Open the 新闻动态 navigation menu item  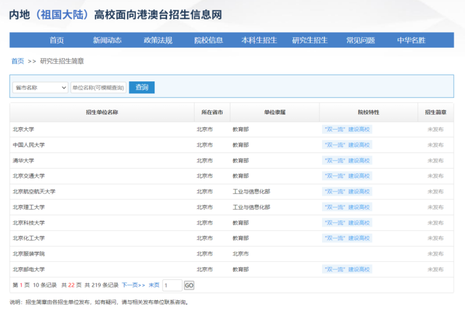pyautogui.click(x=107, y=40)
